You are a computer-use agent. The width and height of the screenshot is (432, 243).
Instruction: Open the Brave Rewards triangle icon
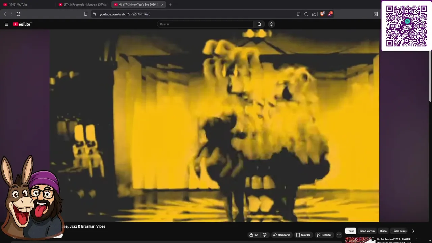(x=330, y=14)
